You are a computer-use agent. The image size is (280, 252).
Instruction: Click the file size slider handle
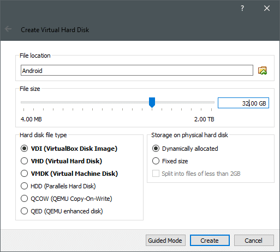click(x=152, y=102)
